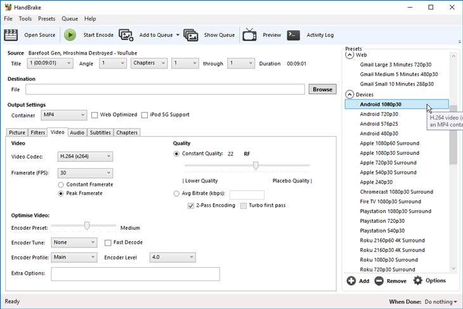The width and height of the screenshot is (463, 309).
Task: Click the Add preset plus icon
Action: [351, 280]
